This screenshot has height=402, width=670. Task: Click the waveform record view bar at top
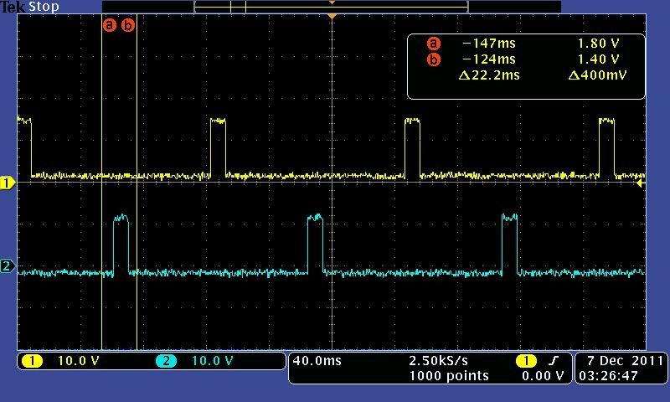click(331, 7)
